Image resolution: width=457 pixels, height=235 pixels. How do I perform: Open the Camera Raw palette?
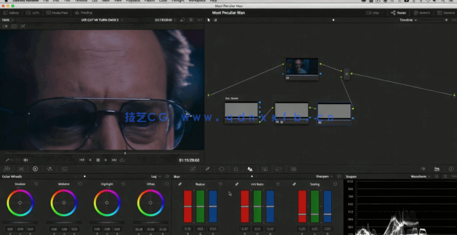7,169
